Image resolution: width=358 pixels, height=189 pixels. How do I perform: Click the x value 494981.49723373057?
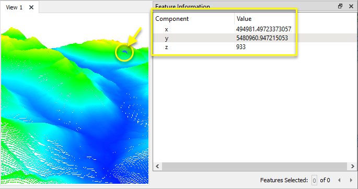(264, 29)
